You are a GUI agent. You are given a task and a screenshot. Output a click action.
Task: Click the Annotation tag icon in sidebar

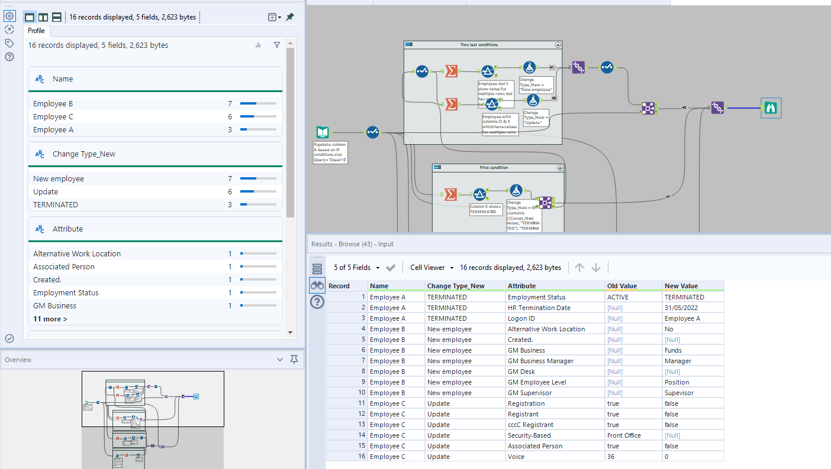point(9,43)
